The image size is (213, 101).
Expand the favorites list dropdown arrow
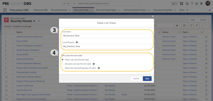[x=176, y=4]
